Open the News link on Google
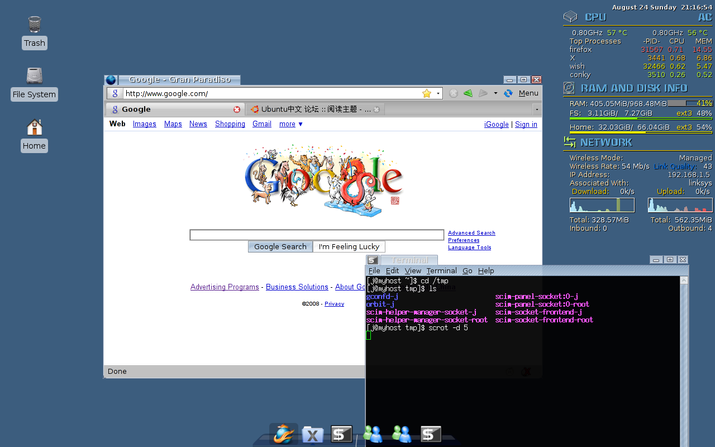Viewport: 715px width, 447px height. (x=198, y=124)
